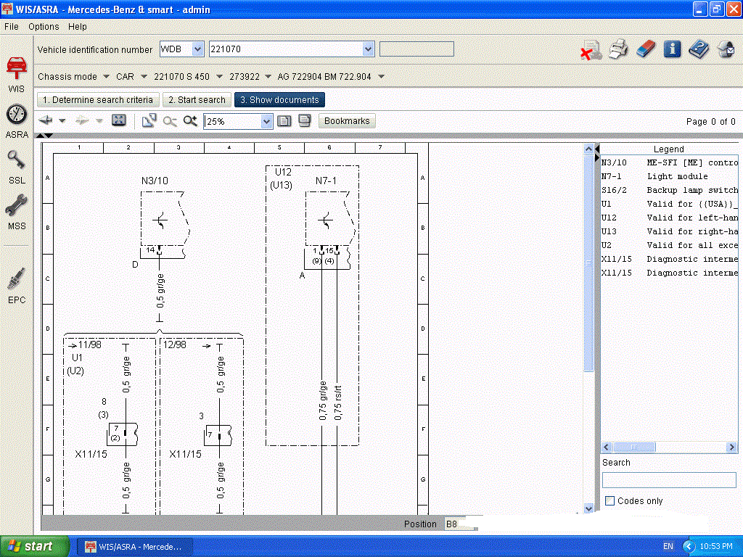
Task: Select the U13 Valid for right-hand row
Action: 669,231
